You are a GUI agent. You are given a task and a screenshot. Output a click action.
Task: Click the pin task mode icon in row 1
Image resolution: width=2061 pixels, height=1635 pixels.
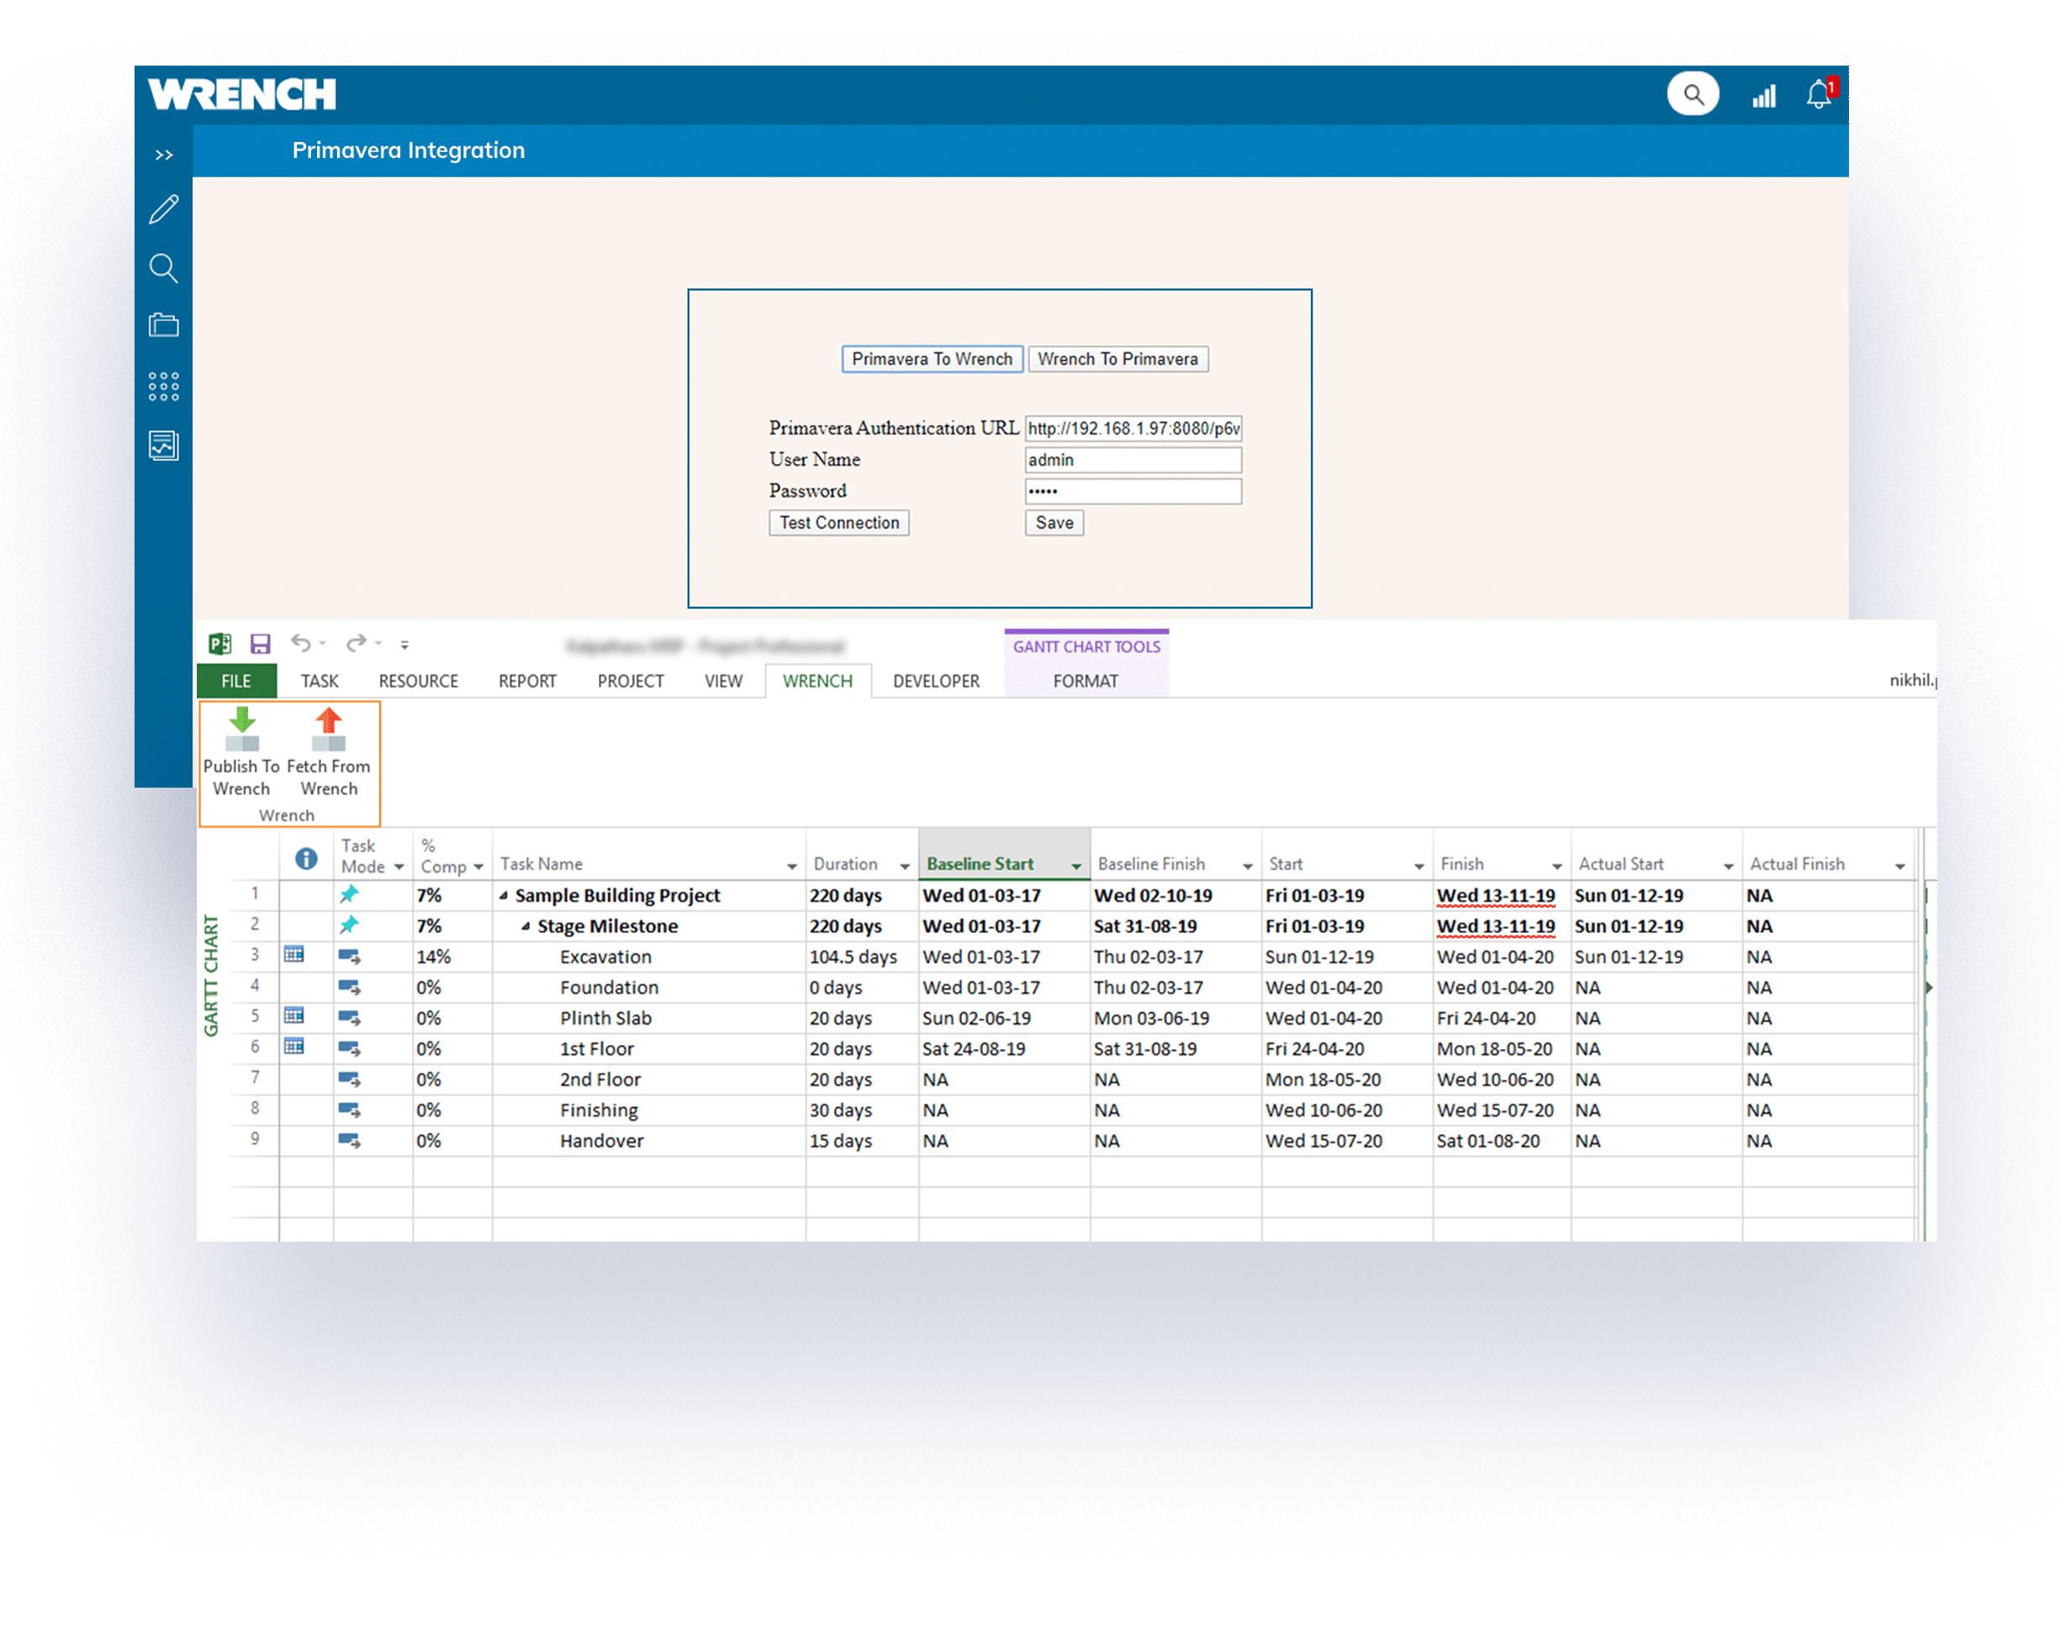(x=350, y=894)
